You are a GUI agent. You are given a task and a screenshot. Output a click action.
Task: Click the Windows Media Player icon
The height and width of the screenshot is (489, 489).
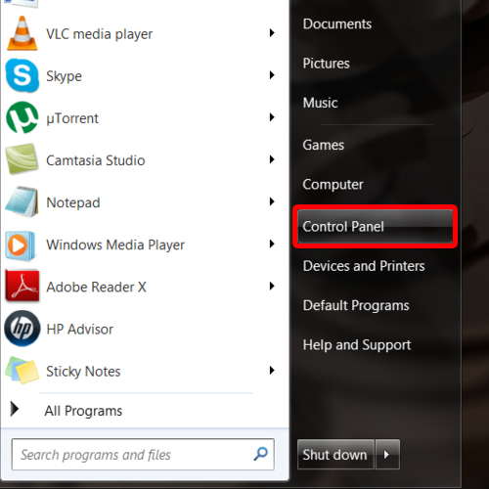point(21,245)
